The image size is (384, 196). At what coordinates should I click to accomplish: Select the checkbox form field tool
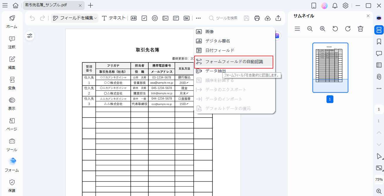point(144,18)
